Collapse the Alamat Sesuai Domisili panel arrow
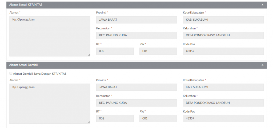The image size is (273, 129). click(x=263, y=65)
